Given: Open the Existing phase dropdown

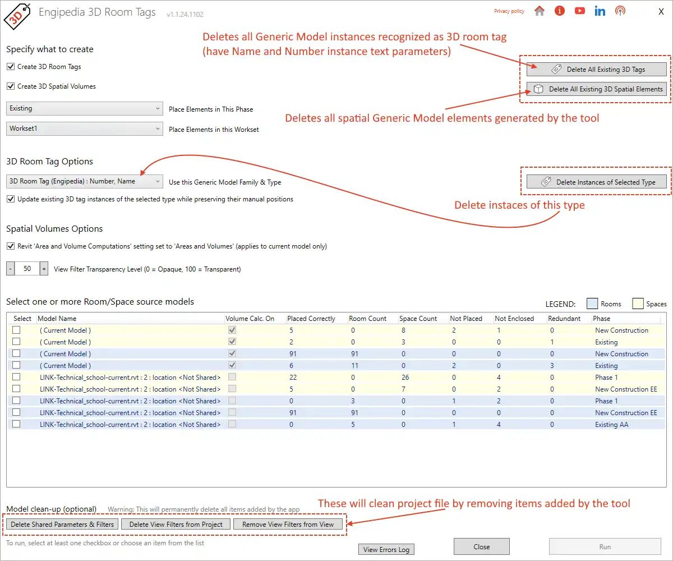Looking at the screenshot, I should coord(85,109).
